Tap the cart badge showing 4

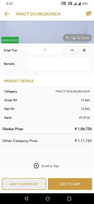coord(89,13)
